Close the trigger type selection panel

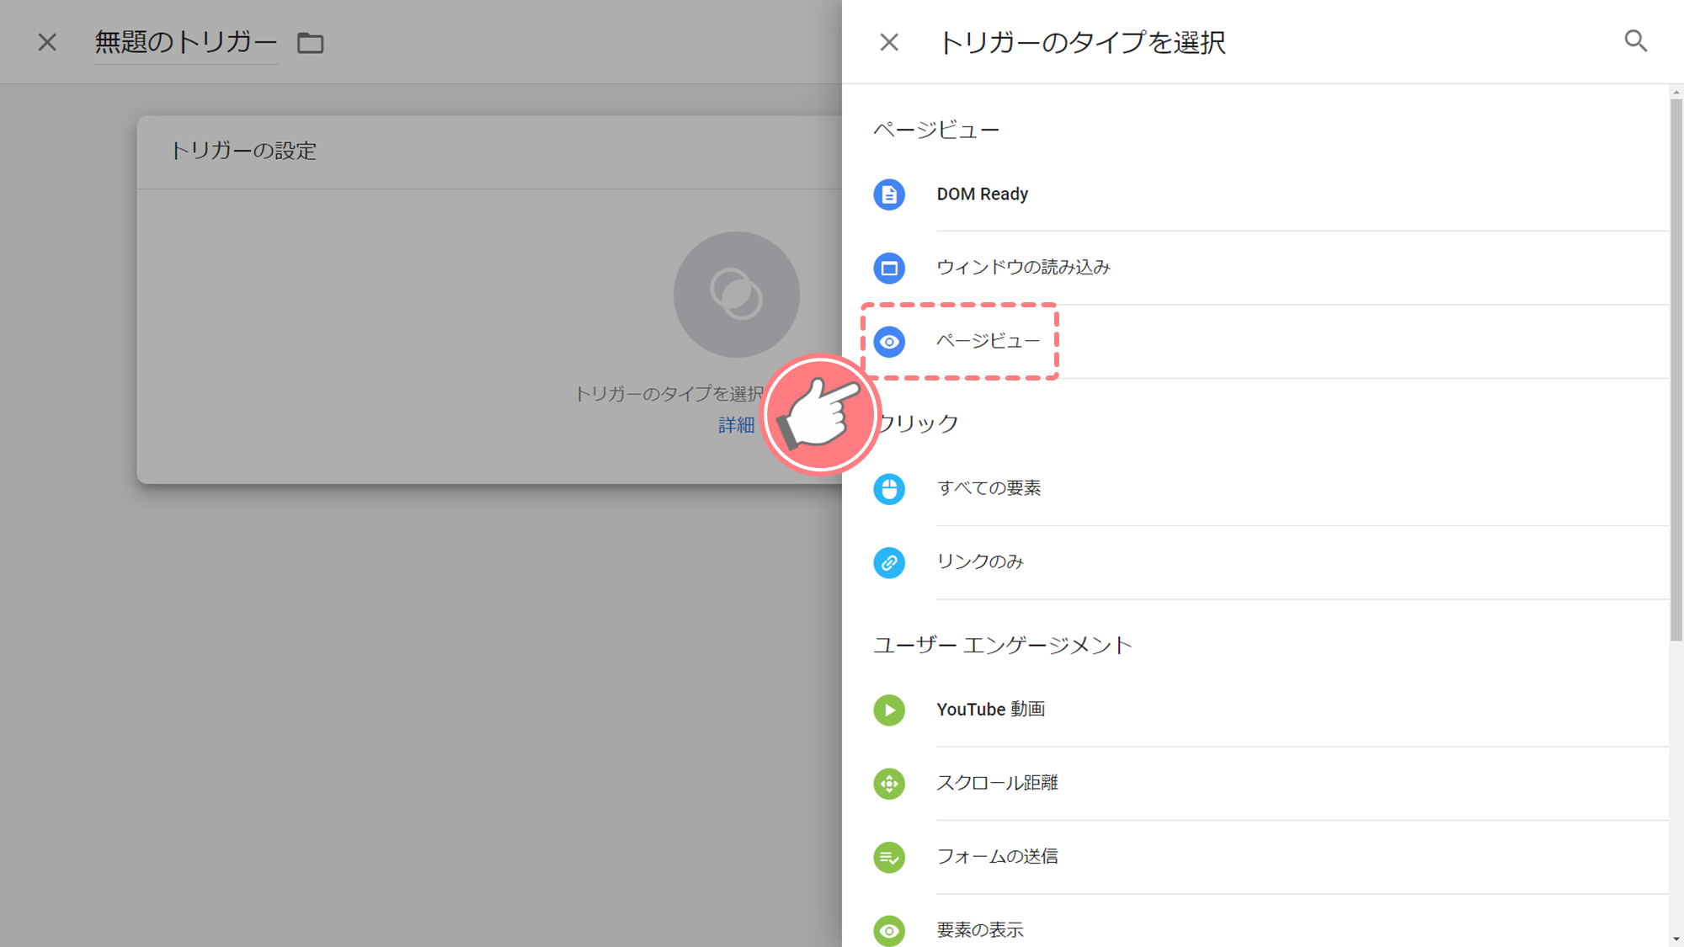pos(889,42)
